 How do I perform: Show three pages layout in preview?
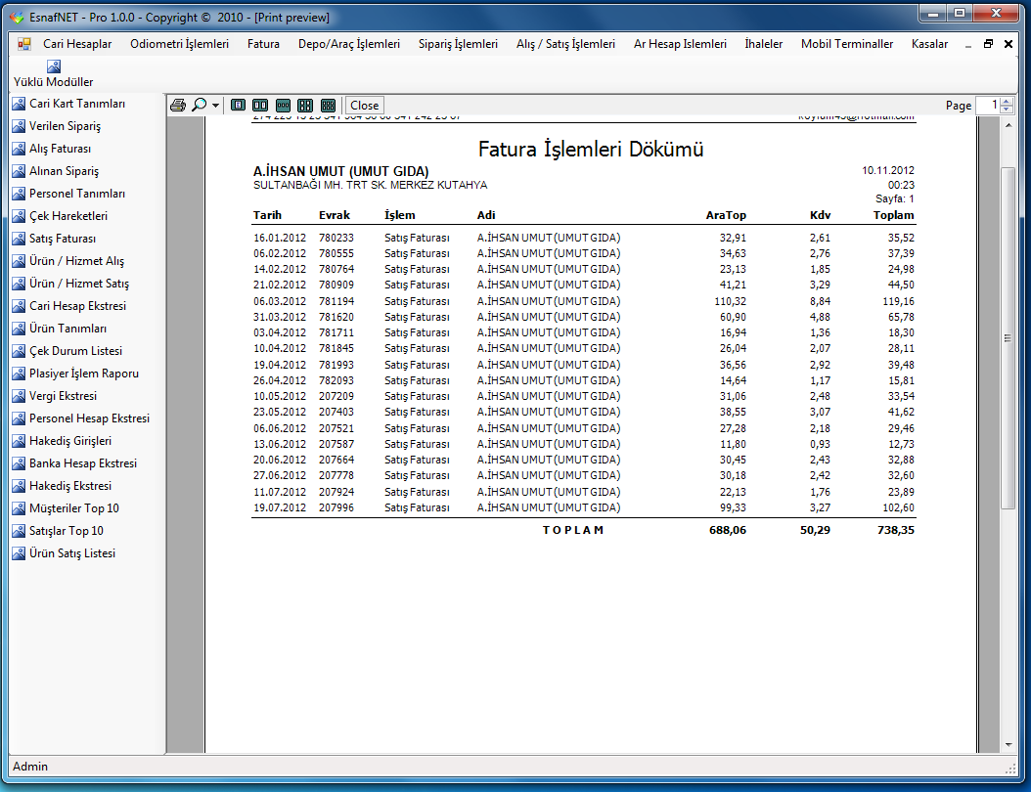[x=283, y=106]
